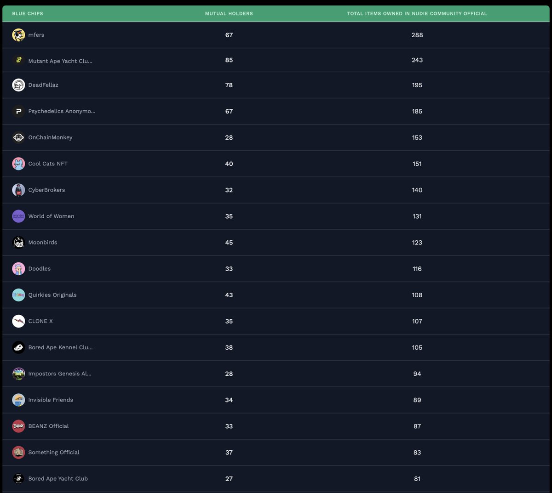Open the OnChainMonkey collection name

pos(50,137)
